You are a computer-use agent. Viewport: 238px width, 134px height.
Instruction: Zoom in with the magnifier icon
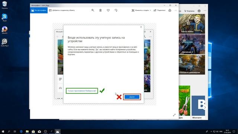click(93, 10)
